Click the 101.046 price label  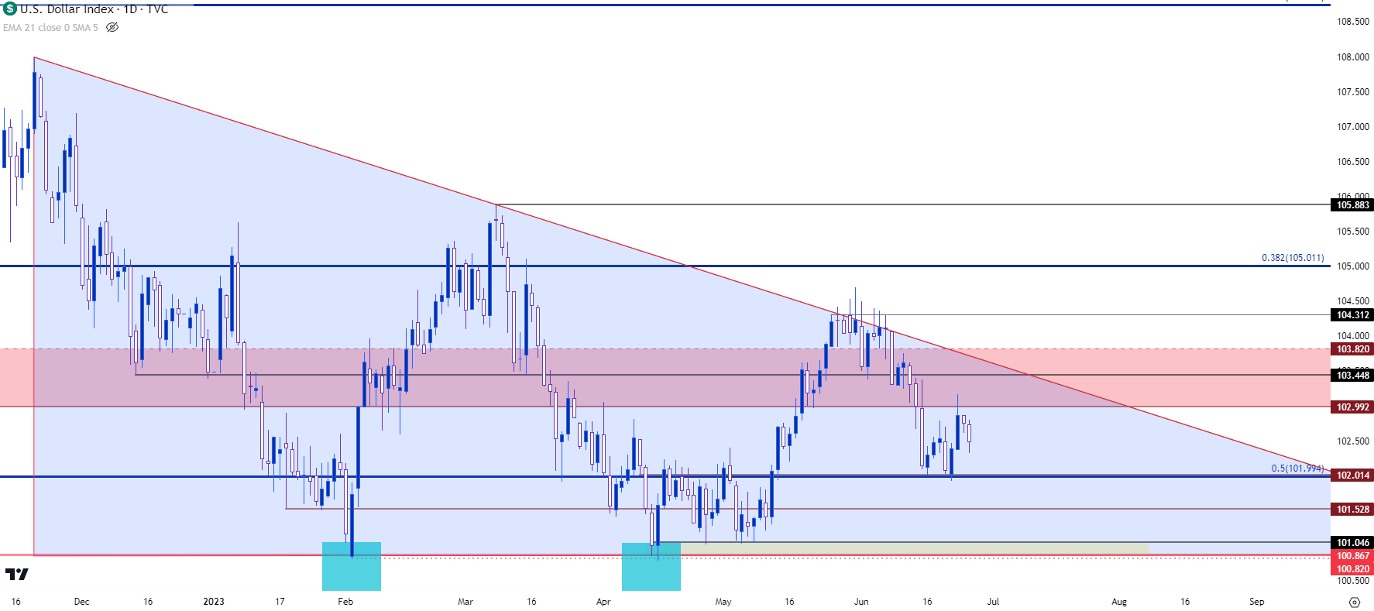[x=1352, y=543]
